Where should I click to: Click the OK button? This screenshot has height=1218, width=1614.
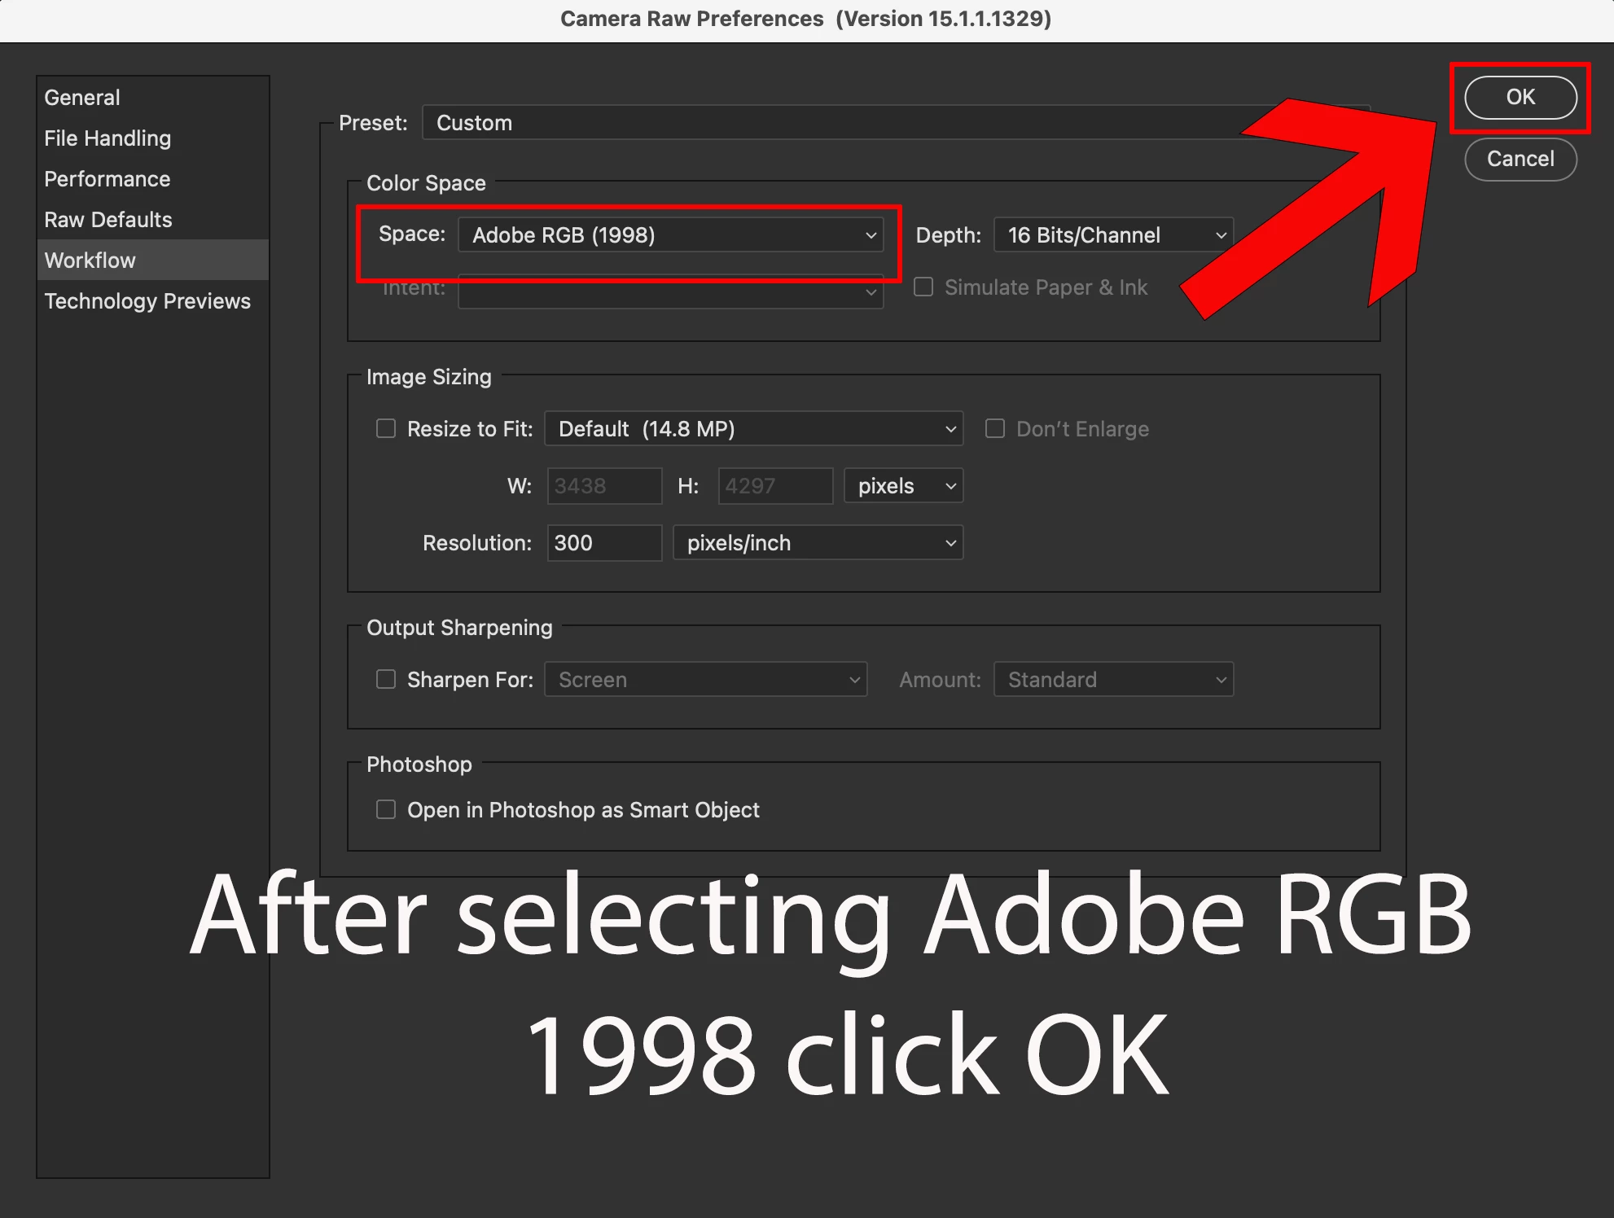(1520, 98)
